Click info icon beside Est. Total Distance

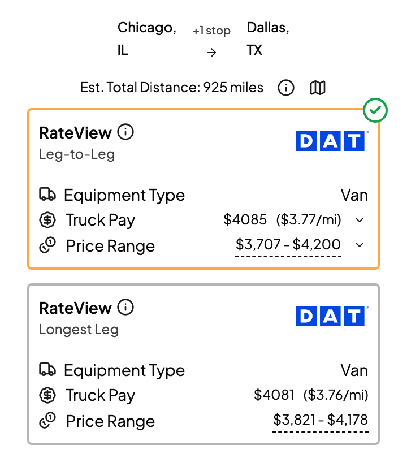tap(286, 88)
